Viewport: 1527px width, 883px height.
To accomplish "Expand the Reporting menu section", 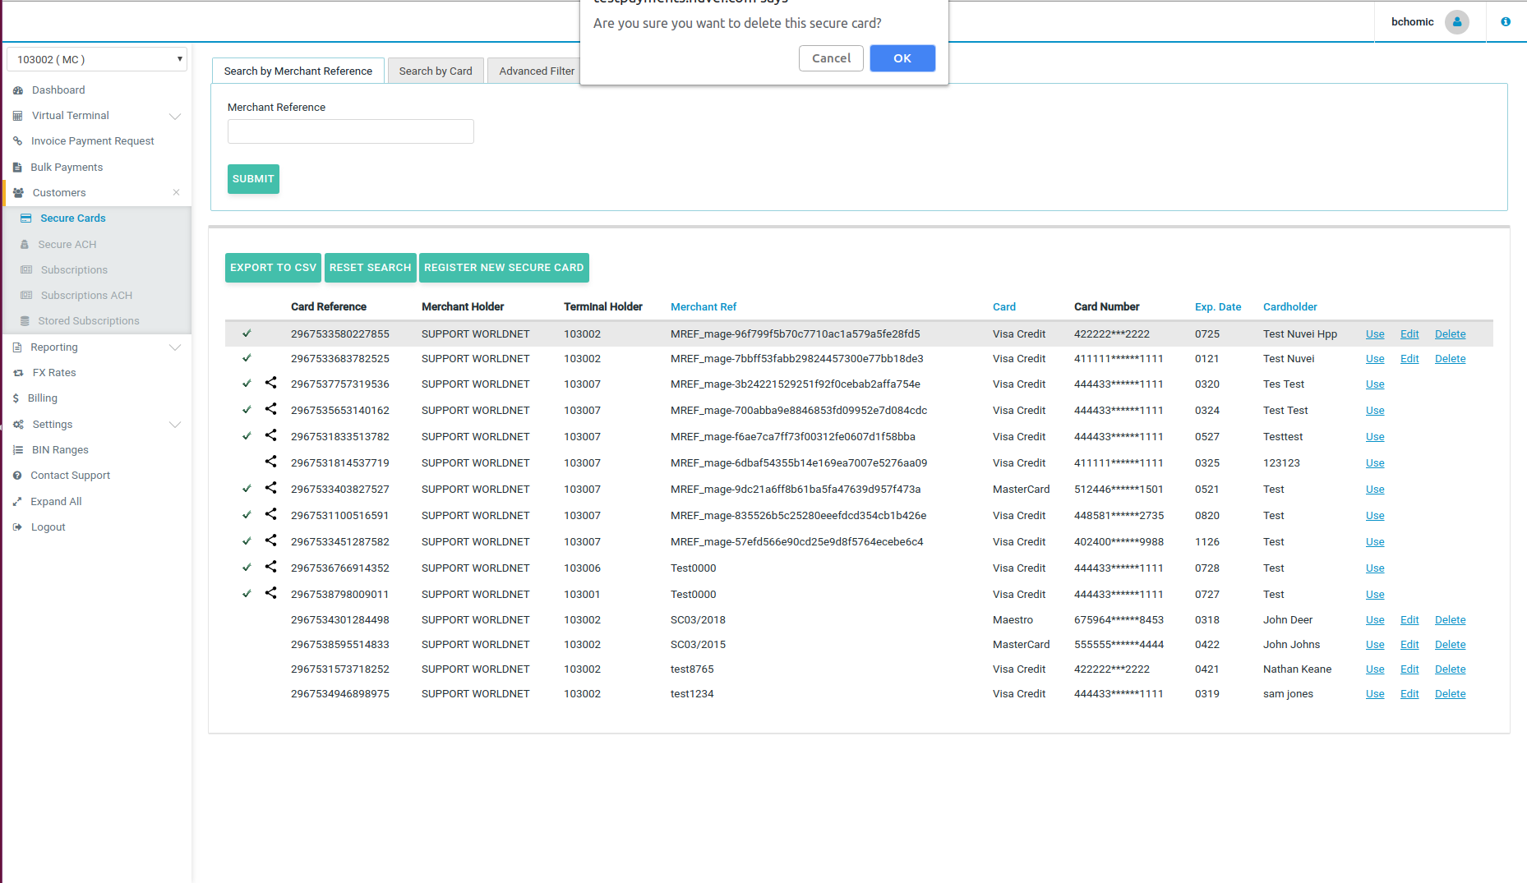I will pyautogui.click(x=175, y=347).
